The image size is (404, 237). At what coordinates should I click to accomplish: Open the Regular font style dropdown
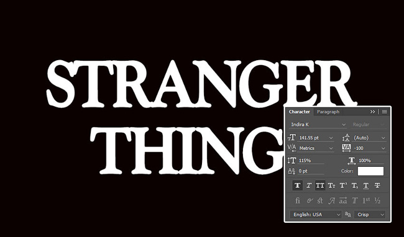point(369,125)
